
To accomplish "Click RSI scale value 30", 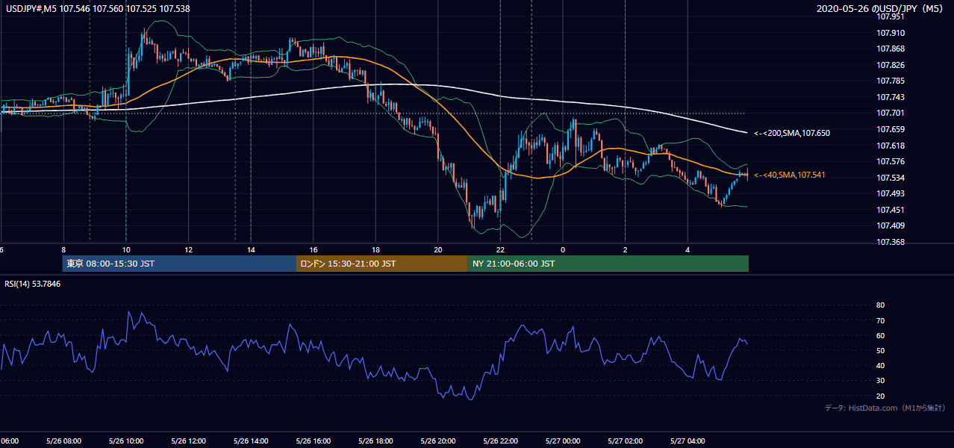I will (881, 381).
